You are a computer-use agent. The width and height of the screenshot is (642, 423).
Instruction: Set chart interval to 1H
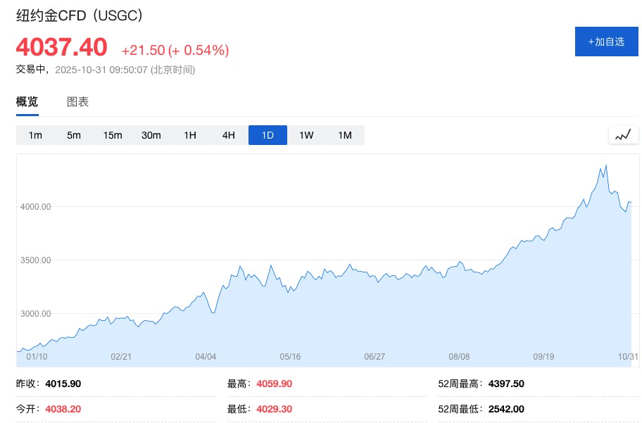[190, 135]
